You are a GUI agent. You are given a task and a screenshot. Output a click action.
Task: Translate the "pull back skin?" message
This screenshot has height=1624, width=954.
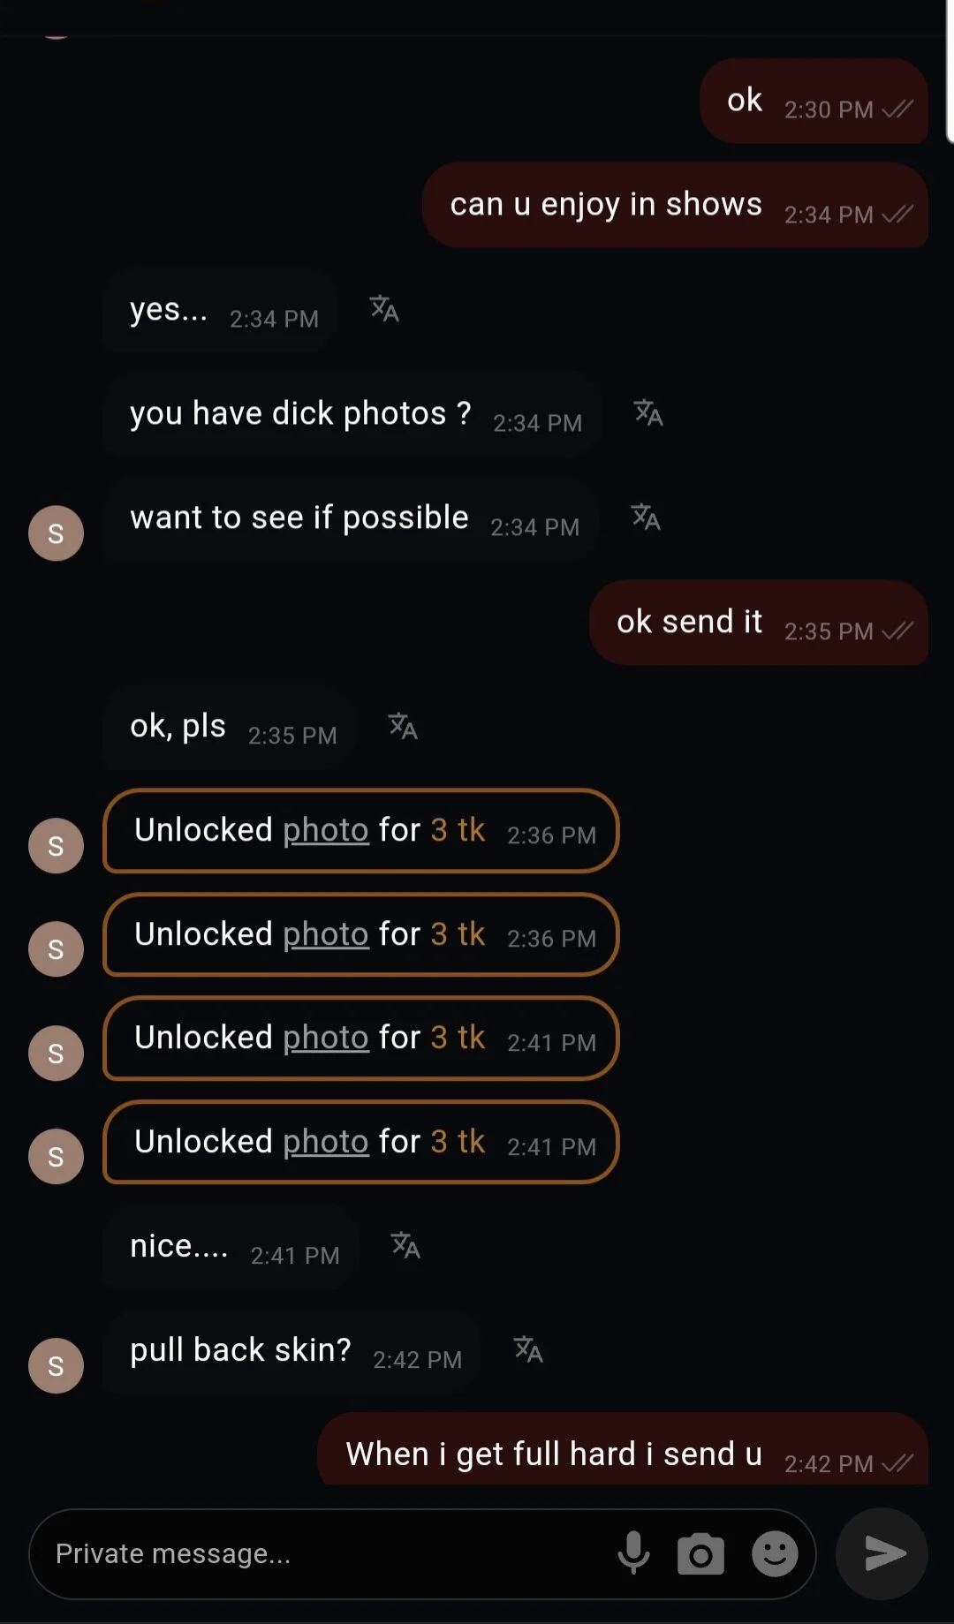(528, 1349)
